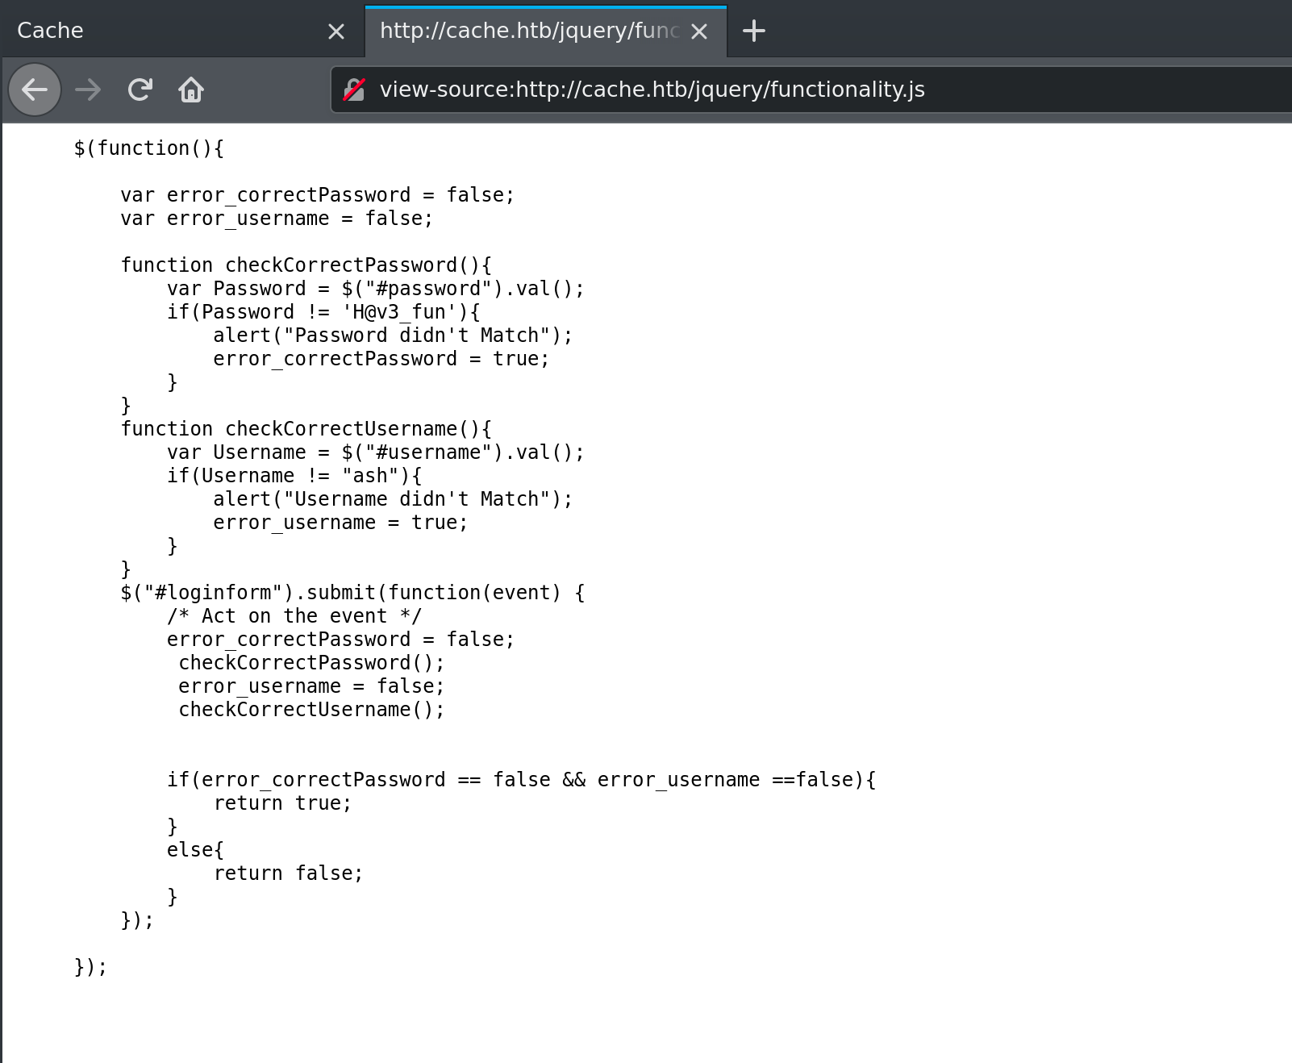Select the cache.htb/jquery tab
Image resolution: width=1292 pixels, height=1063 pixels.
click(x=528, y=31)
